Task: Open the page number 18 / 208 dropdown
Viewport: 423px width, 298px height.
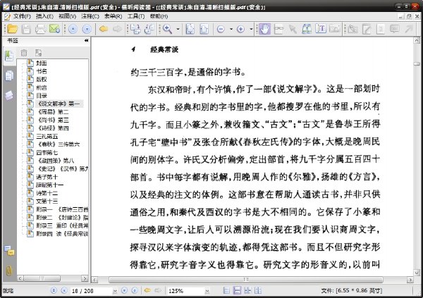Action: (115, 291)
